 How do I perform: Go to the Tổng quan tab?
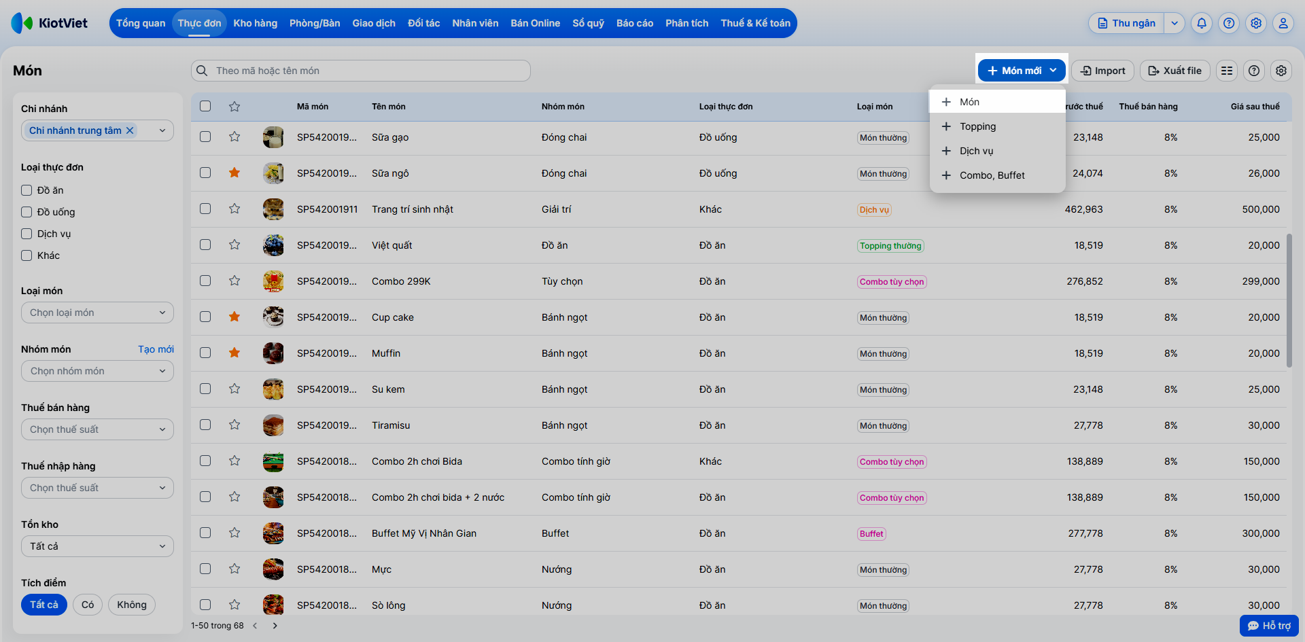tap(141, 23)
